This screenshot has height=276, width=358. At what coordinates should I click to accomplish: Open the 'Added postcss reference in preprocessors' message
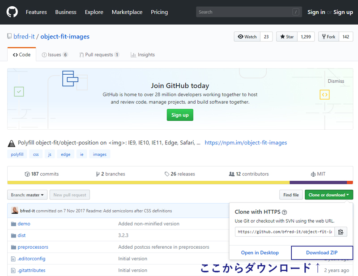164,247
